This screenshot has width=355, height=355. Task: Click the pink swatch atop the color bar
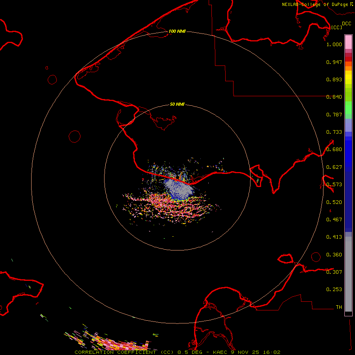tap(348, 42)
